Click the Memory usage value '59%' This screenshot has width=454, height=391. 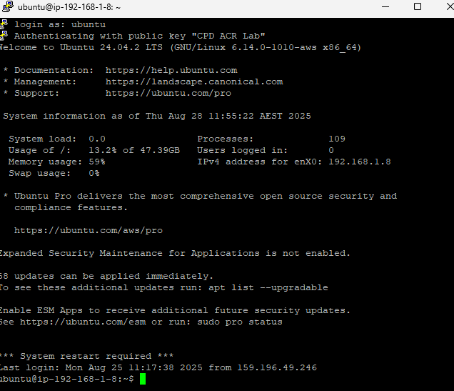pos(97,162)
